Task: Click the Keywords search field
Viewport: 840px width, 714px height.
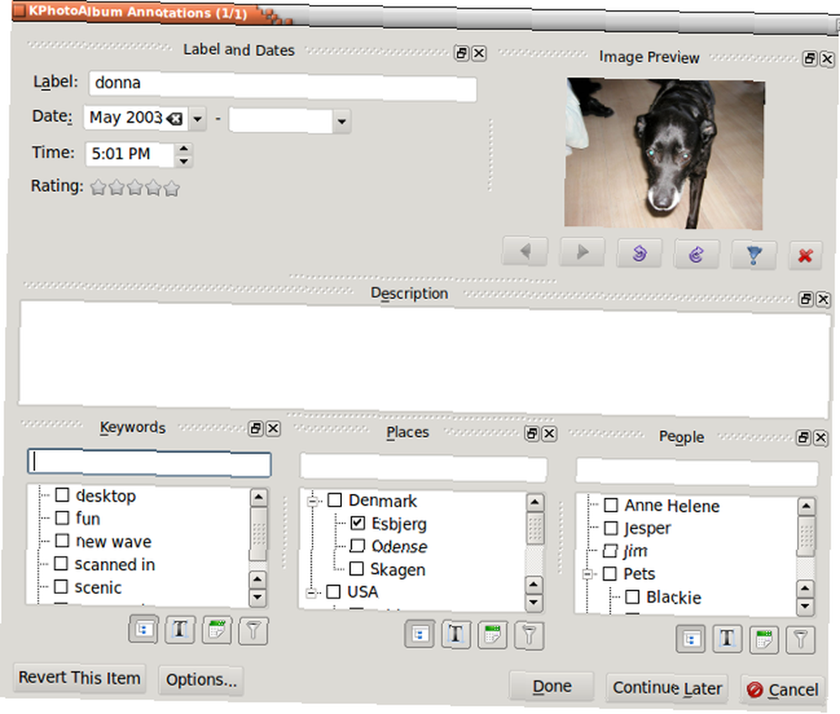Action: [x=150, y=464]
